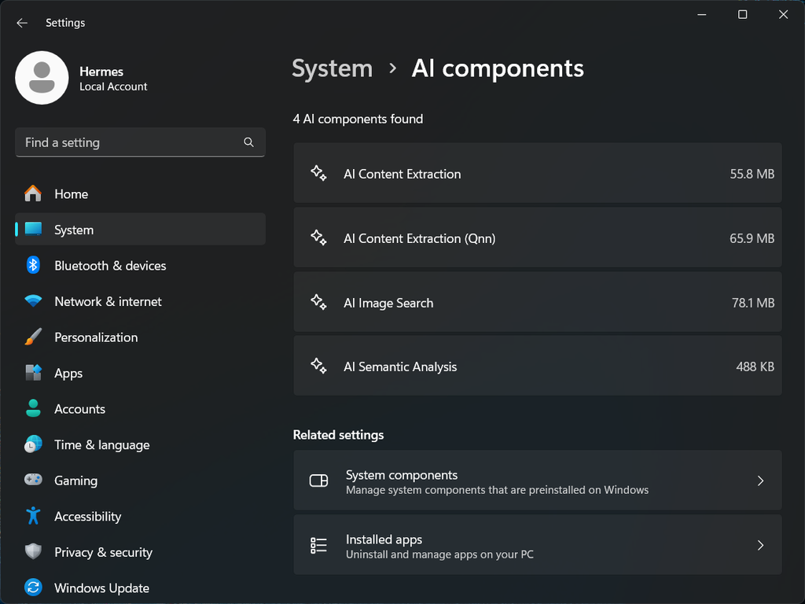Click the AI Image Search sparkle icon
This screenshot has height=604, width=805.
pos(318,302)
